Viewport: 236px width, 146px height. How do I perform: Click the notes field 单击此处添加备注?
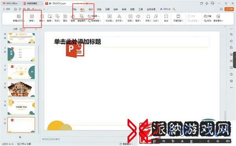pyautogui.click(x=51, y=139)
